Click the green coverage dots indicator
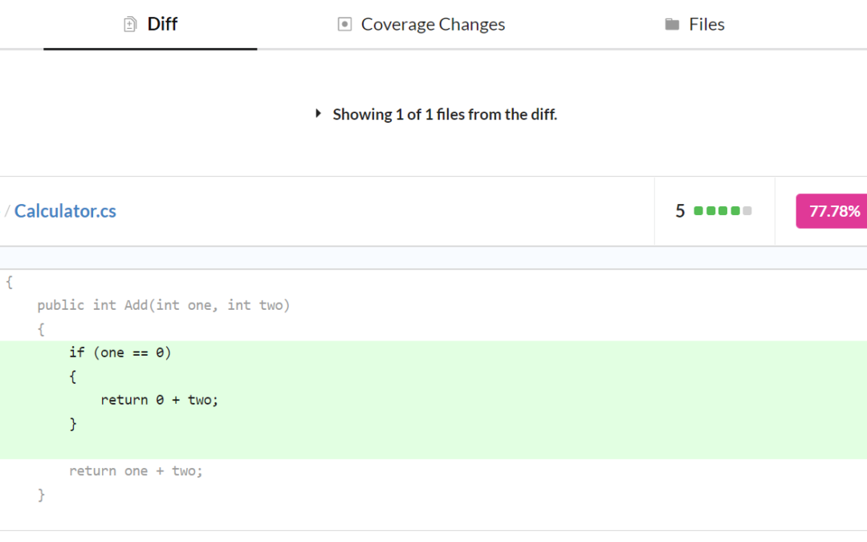This screenshot has width=867, height=542. 716,211
